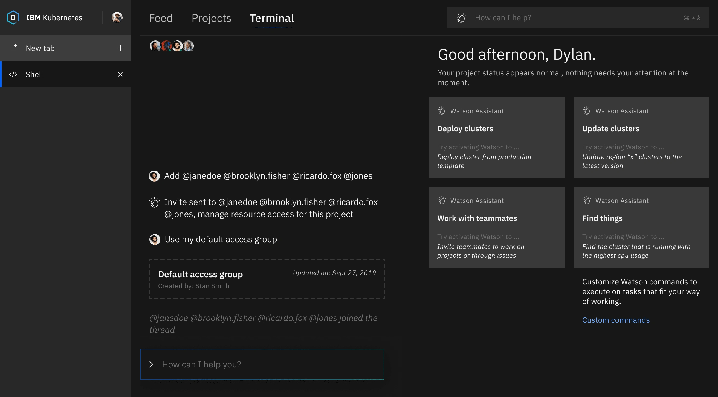
Task: Select the Terminal tab
Action: point(272,18)
